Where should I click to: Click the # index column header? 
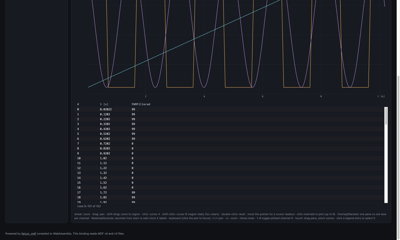78,104
